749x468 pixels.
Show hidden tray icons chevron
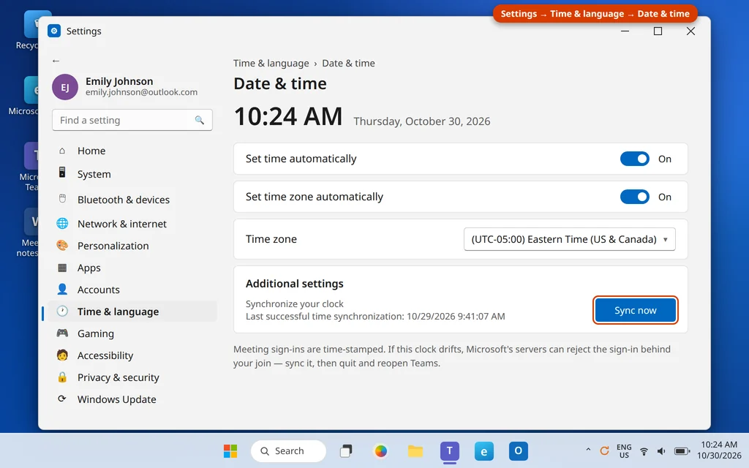[x=588, y=450]
